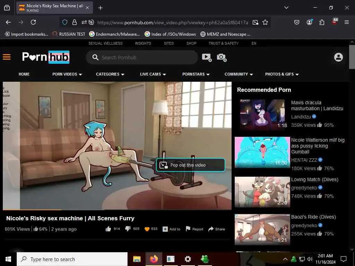Open the Windows Start menu

click(x=8, y=259)
